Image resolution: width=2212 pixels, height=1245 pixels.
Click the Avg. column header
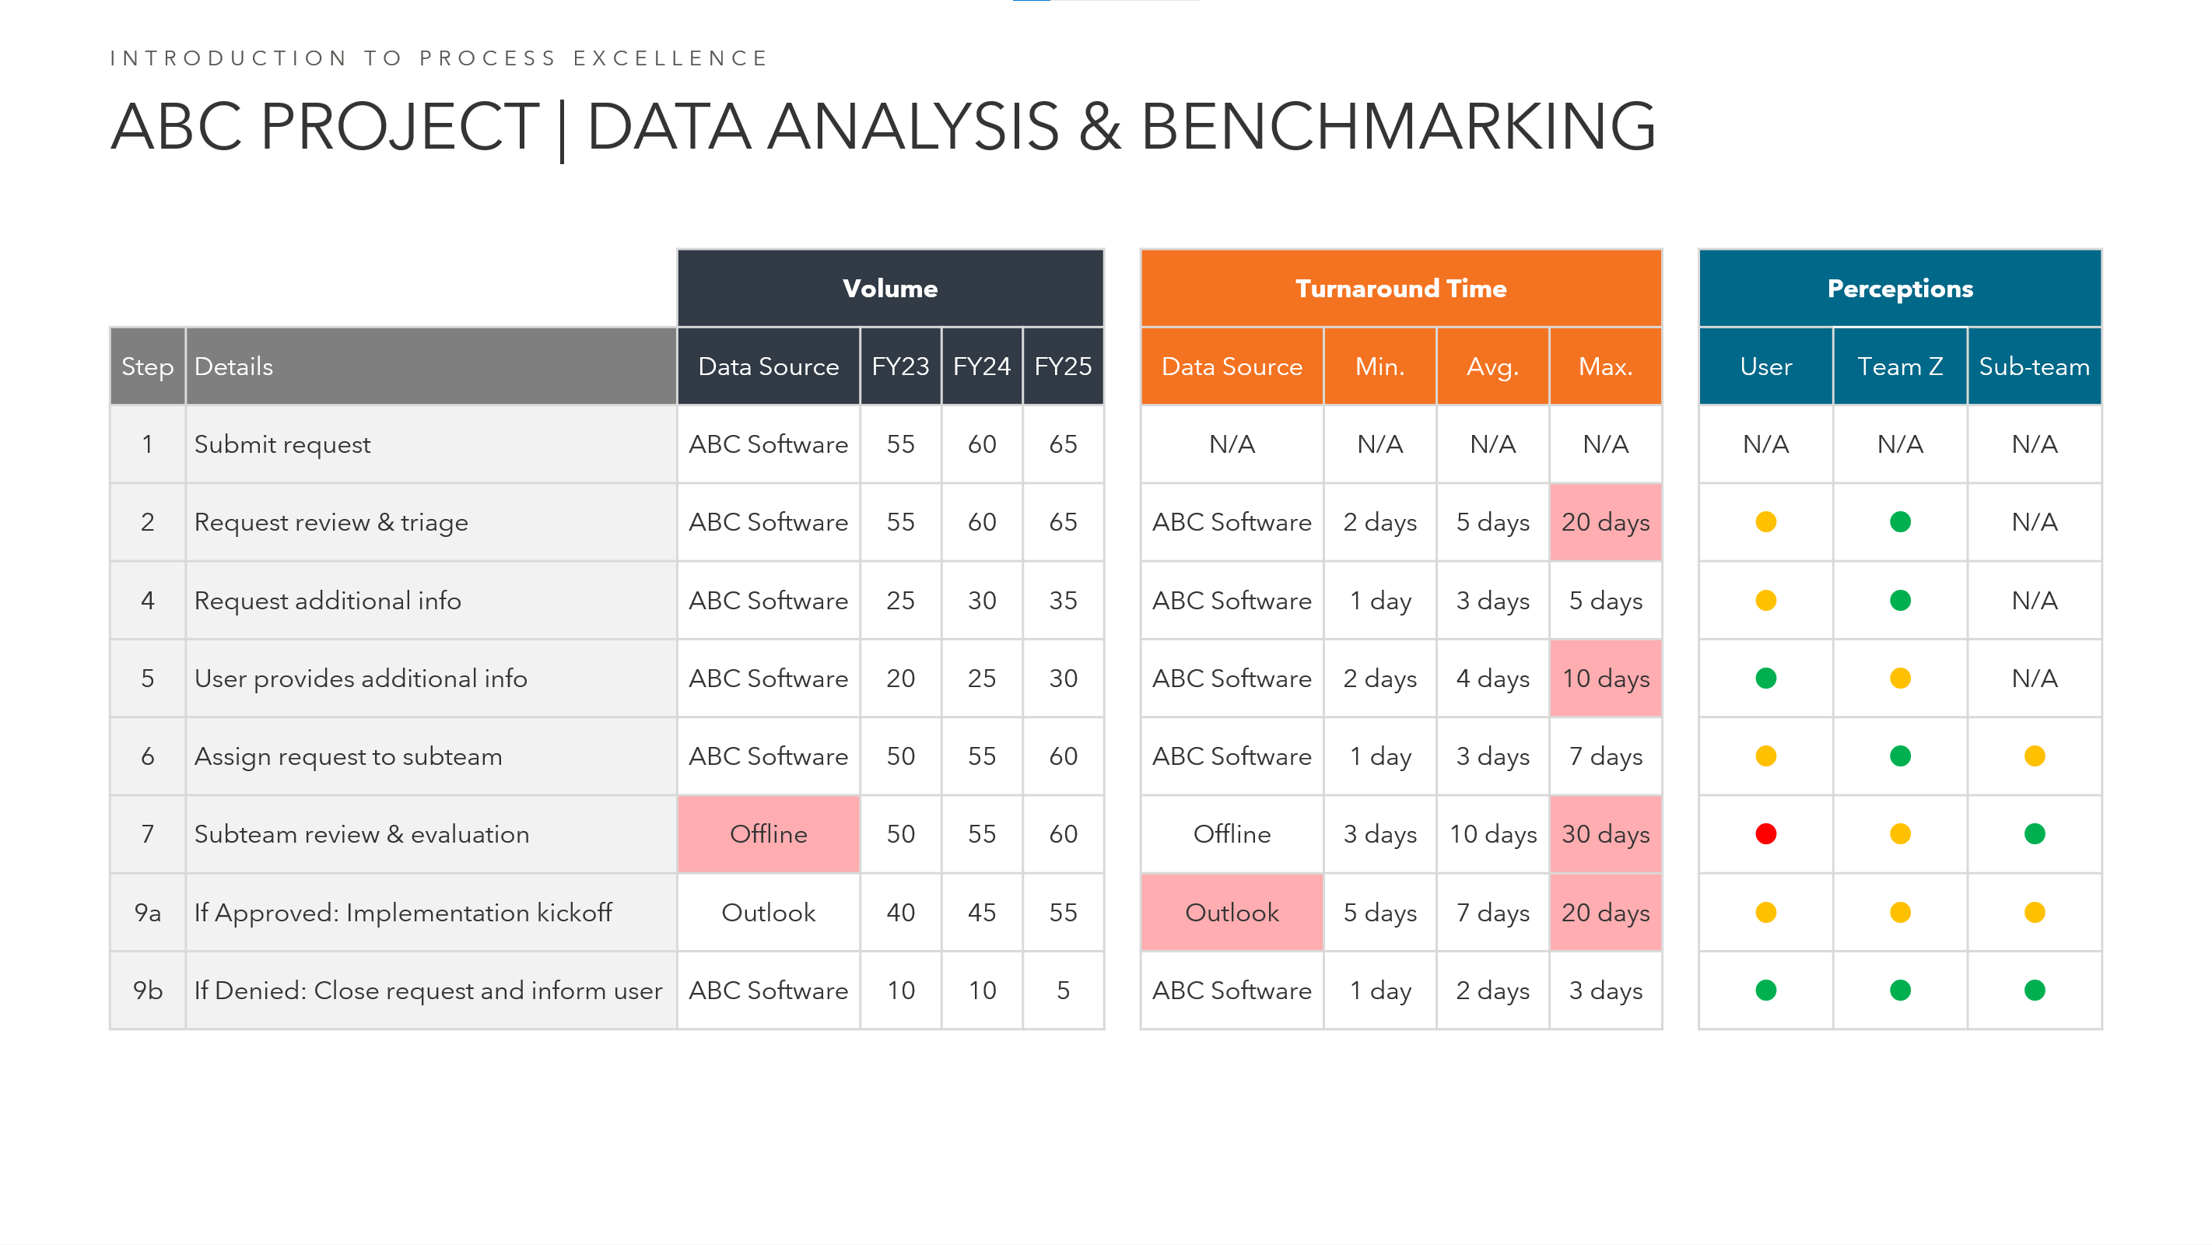(x=1492, y=366)
